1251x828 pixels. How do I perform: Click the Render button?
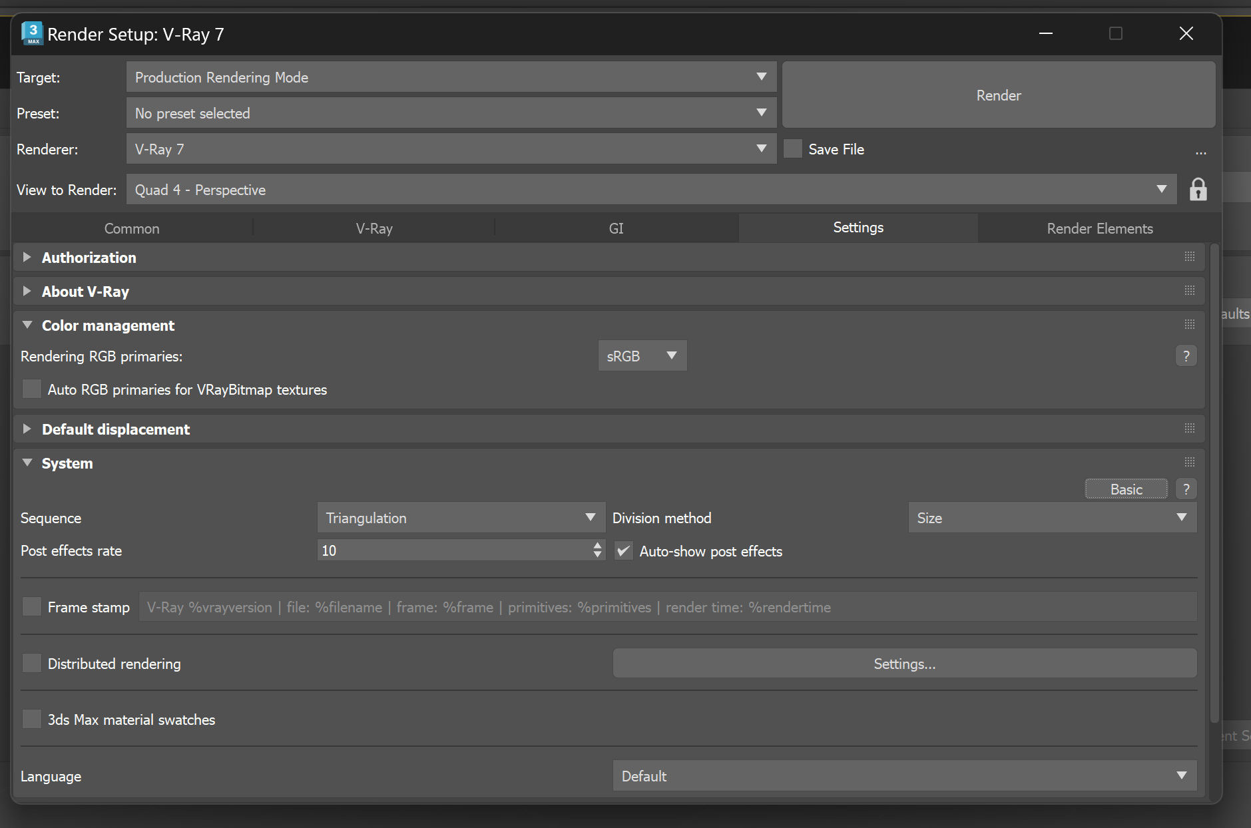click(x=999, y=95)
